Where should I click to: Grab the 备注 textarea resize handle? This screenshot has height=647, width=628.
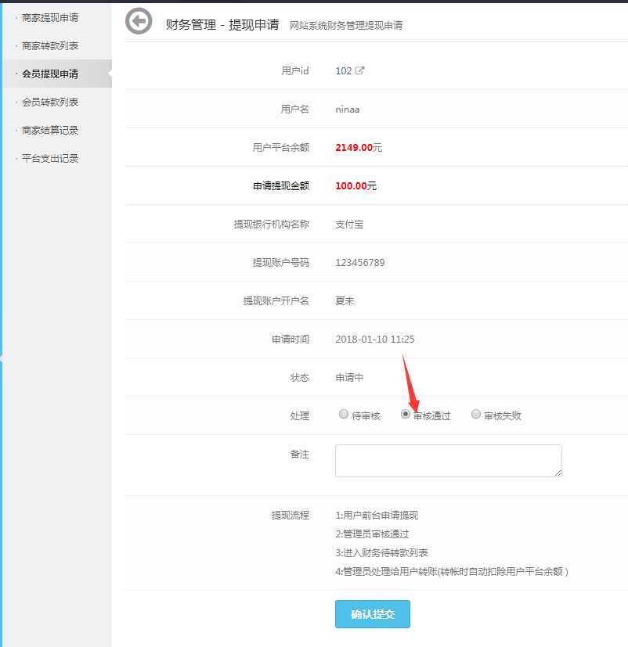click(558, 473)
